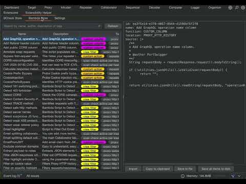Image resolution: width=246 pixels, height=184 pixels.
Task: Select the CORS misconfiguration row
Action: point(61,60)
